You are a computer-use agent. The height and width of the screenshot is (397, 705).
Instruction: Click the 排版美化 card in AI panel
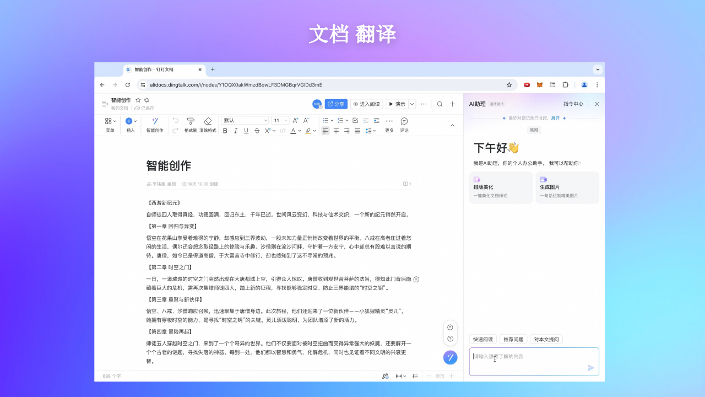(500, 187)
